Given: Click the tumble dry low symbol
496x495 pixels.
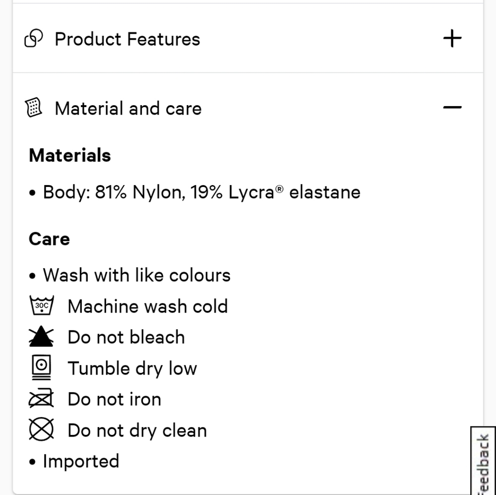Looking at the screenshot, I should click(41, 367).
